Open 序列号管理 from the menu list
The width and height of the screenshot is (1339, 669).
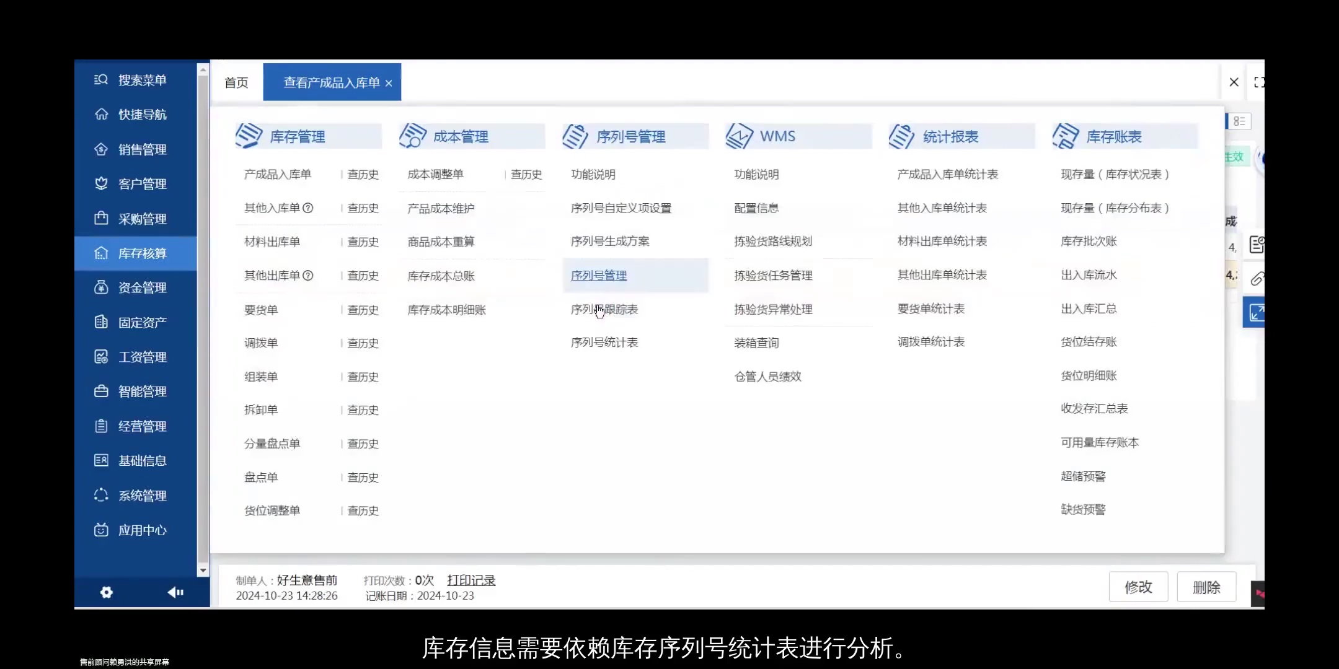click(598, 275)
